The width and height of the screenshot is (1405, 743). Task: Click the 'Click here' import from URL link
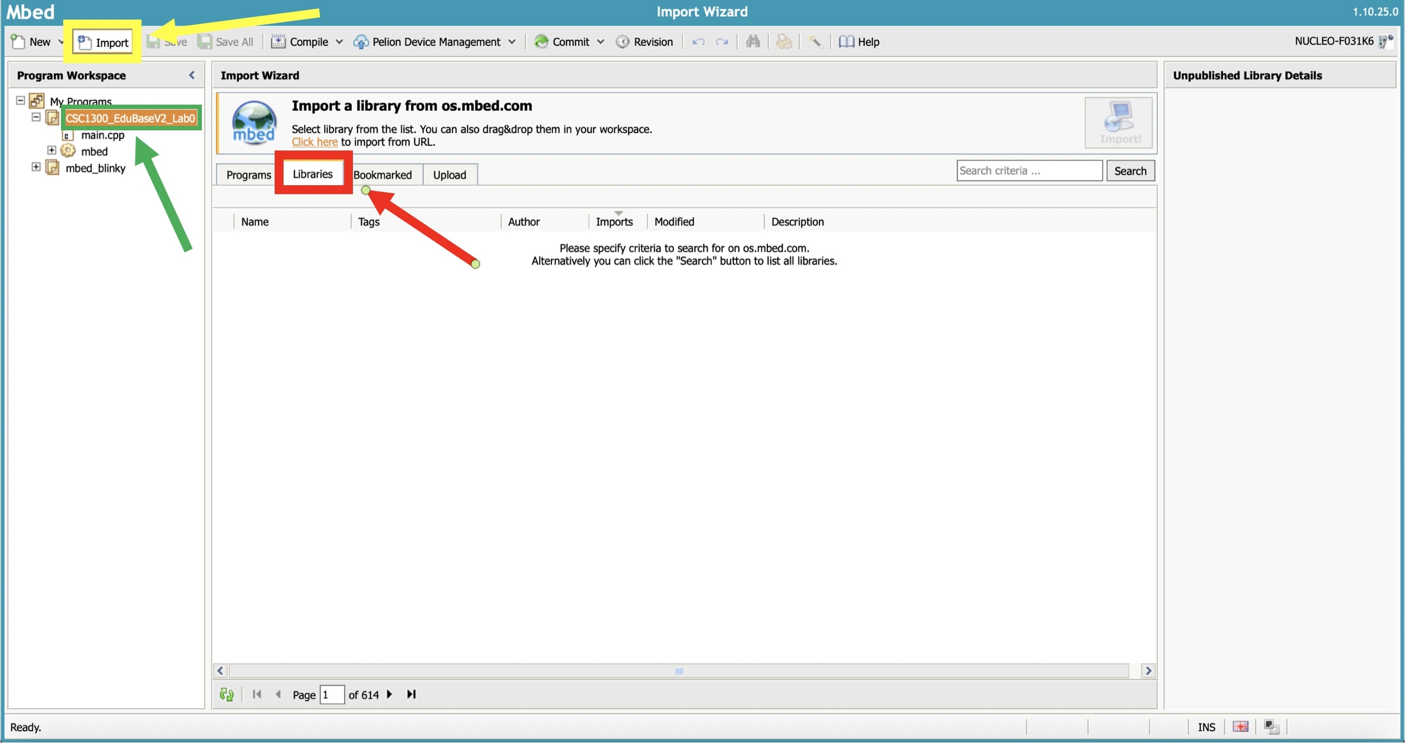[314, 142]
